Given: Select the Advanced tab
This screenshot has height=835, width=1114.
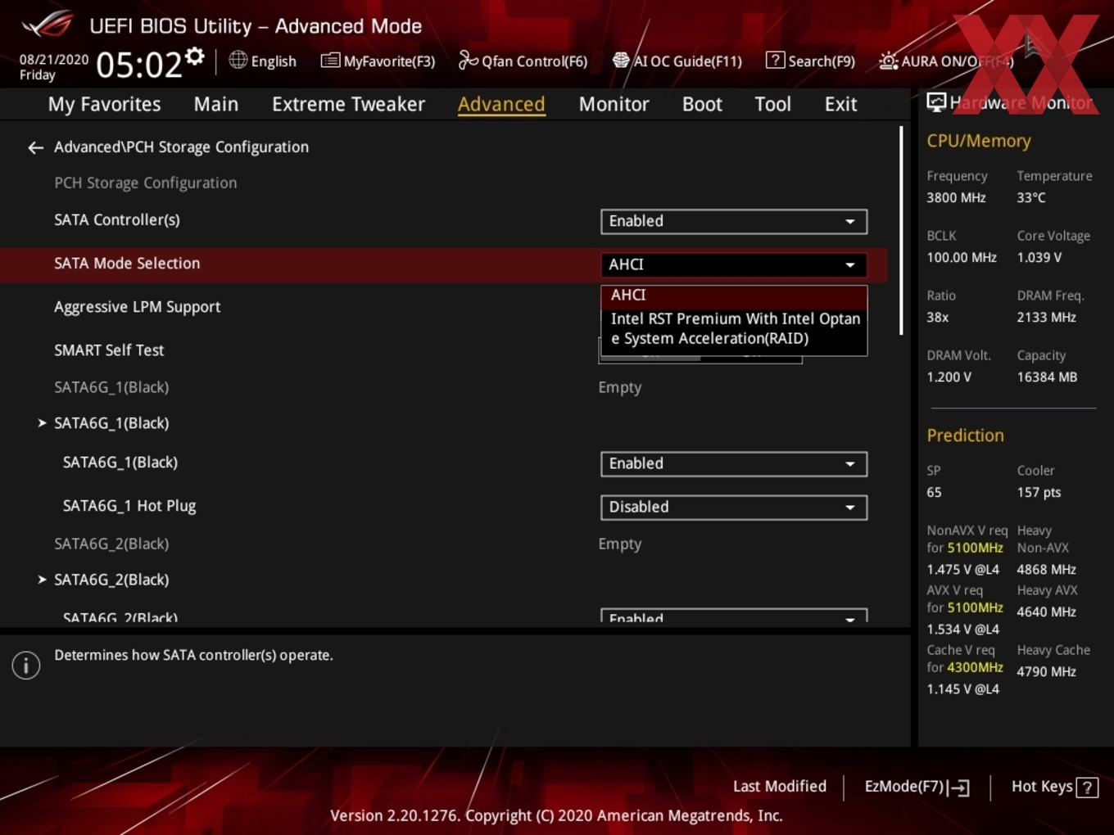Looking at the screenshot, I should click(501, 104).
